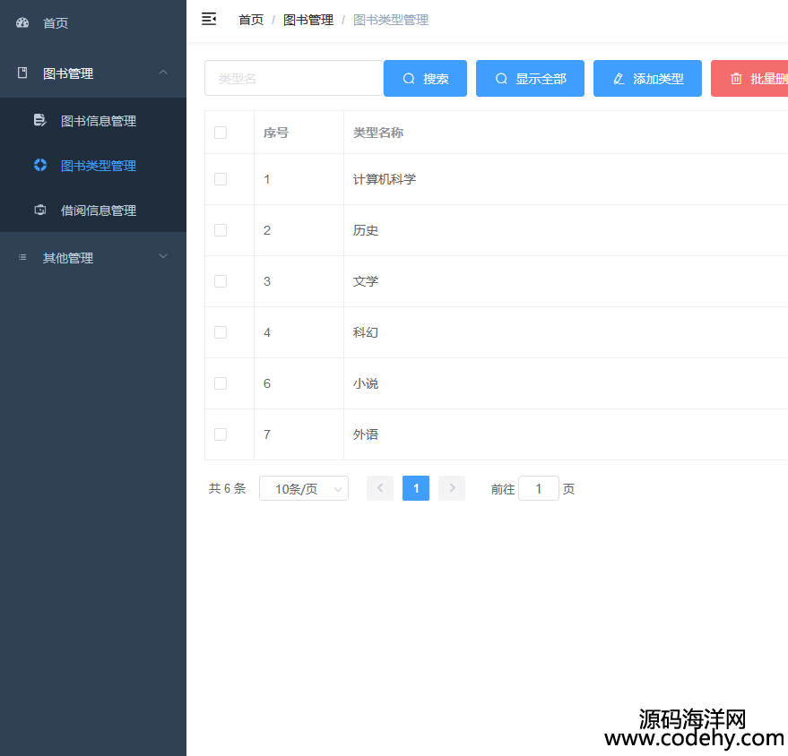The image size is (788, 756).
Task: Click the 借阅信息管理 icon in sidebar
Action: pos(39,210)
